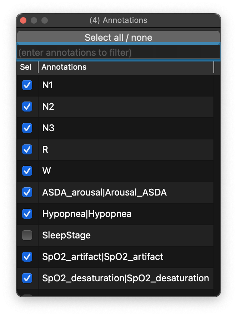
Task: Select the SpO2_artifact|SpO2_artifact row text
Action: [102, 257]
